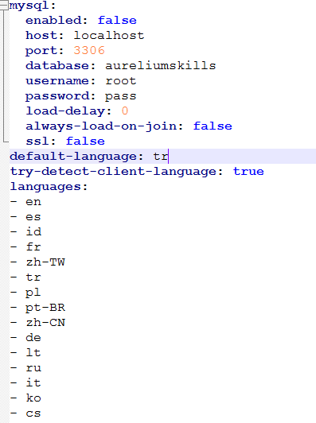Click the 'host:' key
Image resolution: width=316 pixels, height=423 pixels.
tap(45, 36)
